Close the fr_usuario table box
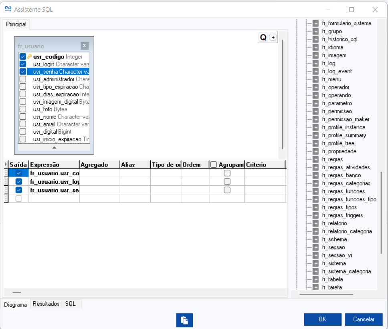The width and height of the screenshot is (388, 329). click(84, 46)
